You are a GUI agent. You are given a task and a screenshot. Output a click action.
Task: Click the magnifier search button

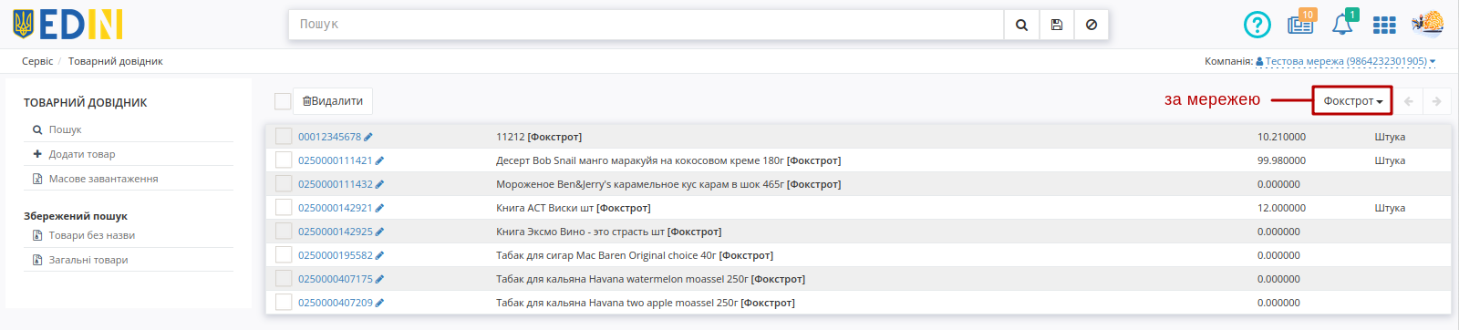(x=1021, y=26)
